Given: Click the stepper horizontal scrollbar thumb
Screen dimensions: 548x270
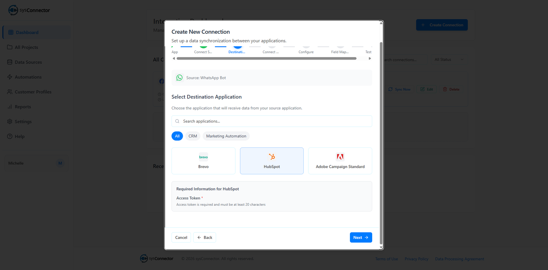Looking at the screenshot, I should click(267, 58).
